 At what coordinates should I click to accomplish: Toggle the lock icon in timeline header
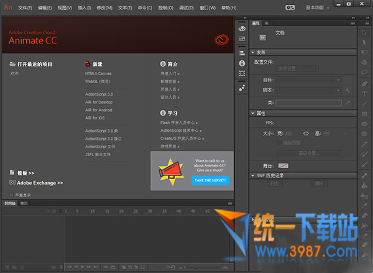(x=54, y=211)
